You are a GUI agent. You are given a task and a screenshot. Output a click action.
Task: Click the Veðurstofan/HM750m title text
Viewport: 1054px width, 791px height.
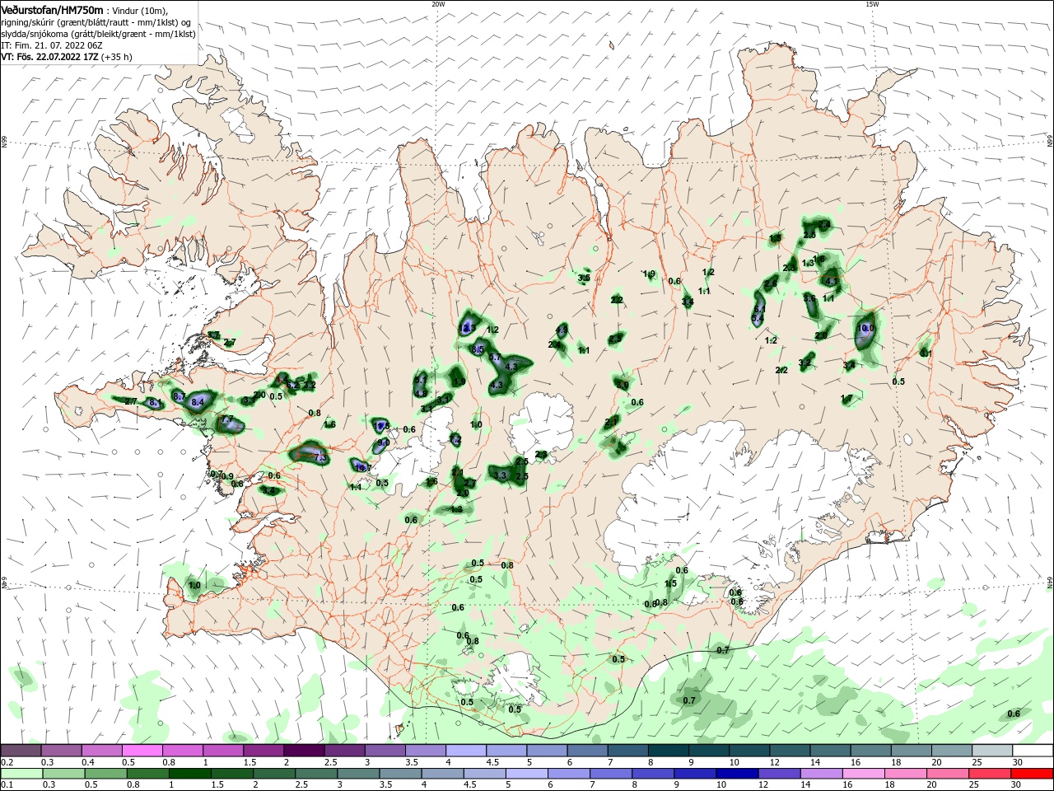52,9
